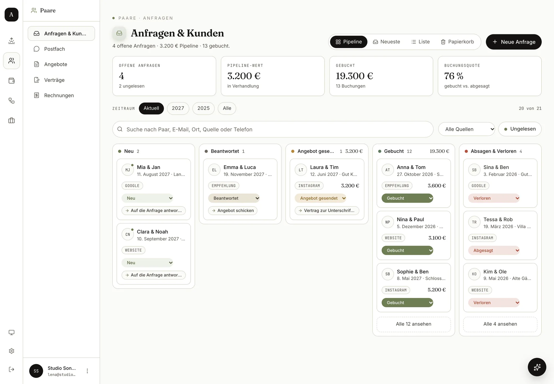Switch to the Neueste view tab

[x=386, y=42]
